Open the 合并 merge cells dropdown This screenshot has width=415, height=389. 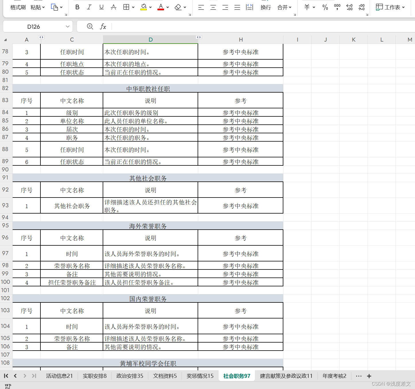point(284,7)
